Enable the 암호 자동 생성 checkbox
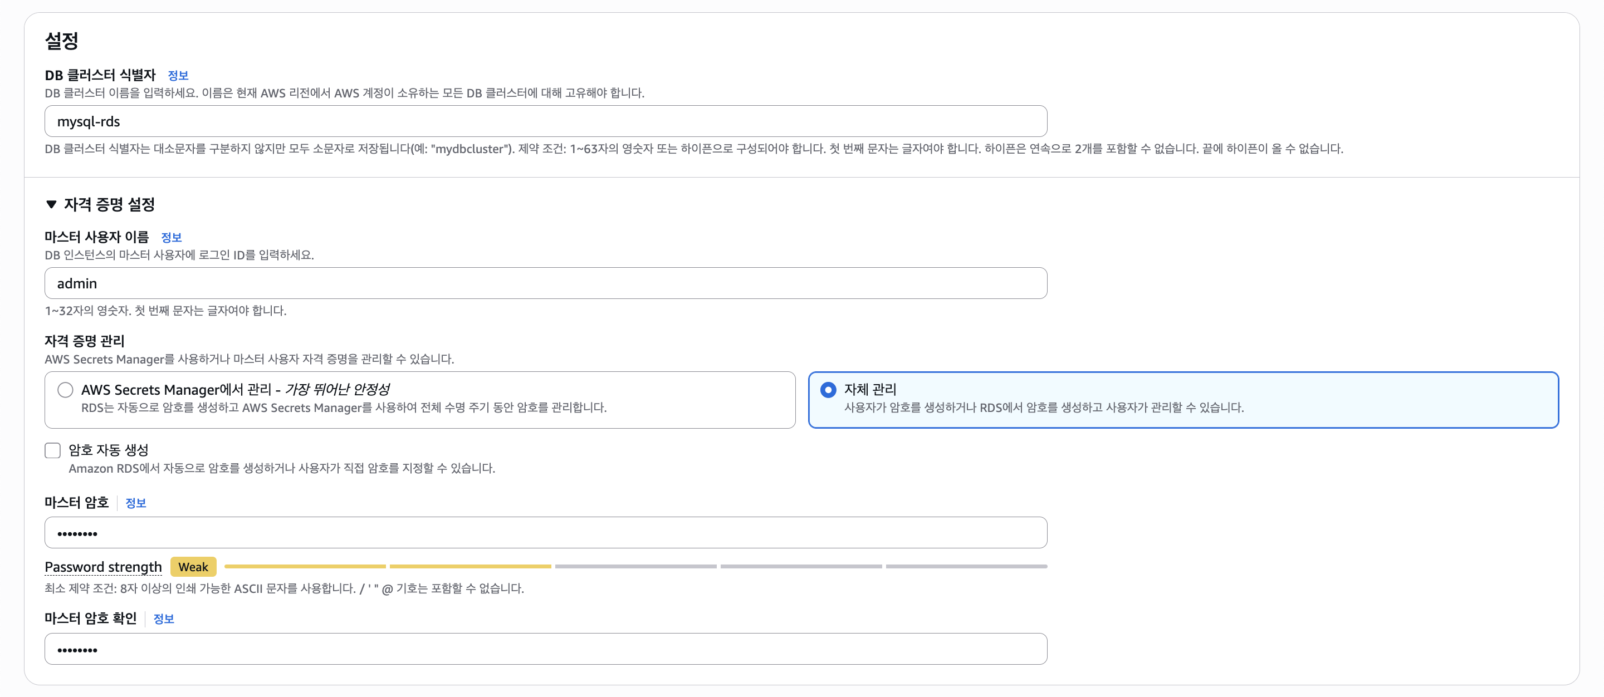Screen dimensions: 1604x697 pos(52,450)
